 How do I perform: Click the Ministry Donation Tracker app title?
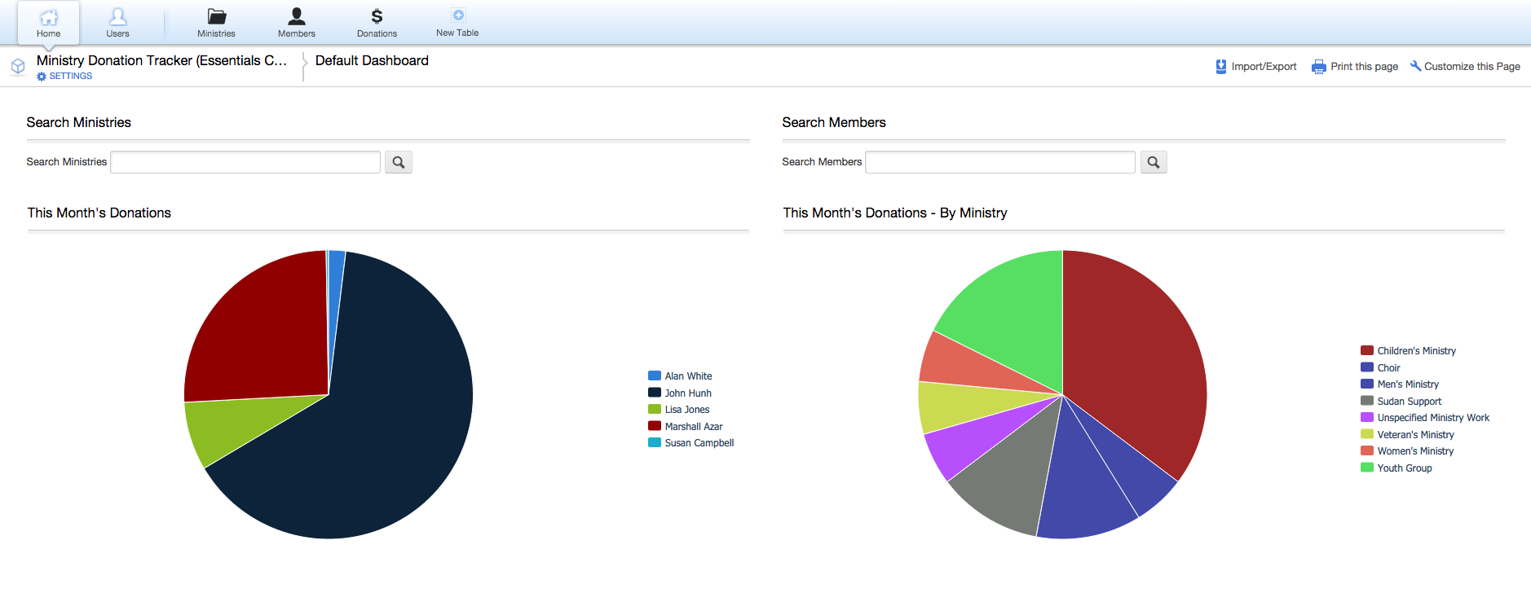(161, 60)
